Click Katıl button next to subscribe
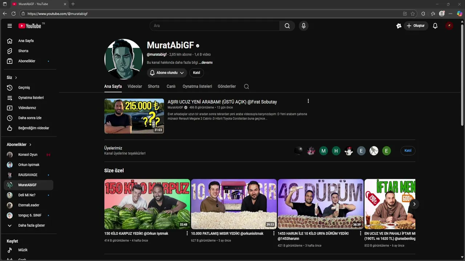This screenshot has width=465, height=261. point(197,72)
